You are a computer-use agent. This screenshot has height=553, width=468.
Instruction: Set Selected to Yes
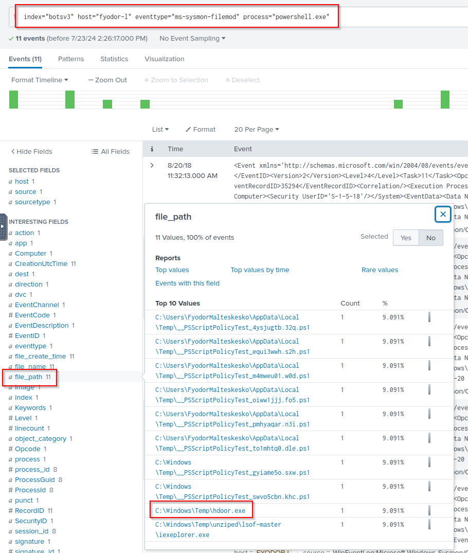(406, 238)
